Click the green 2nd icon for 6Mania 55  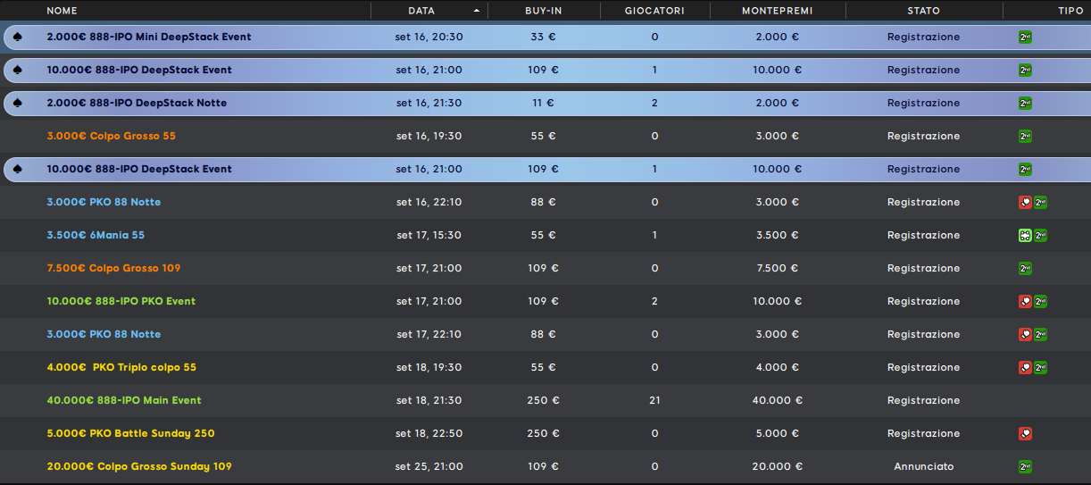point(1041,236)
